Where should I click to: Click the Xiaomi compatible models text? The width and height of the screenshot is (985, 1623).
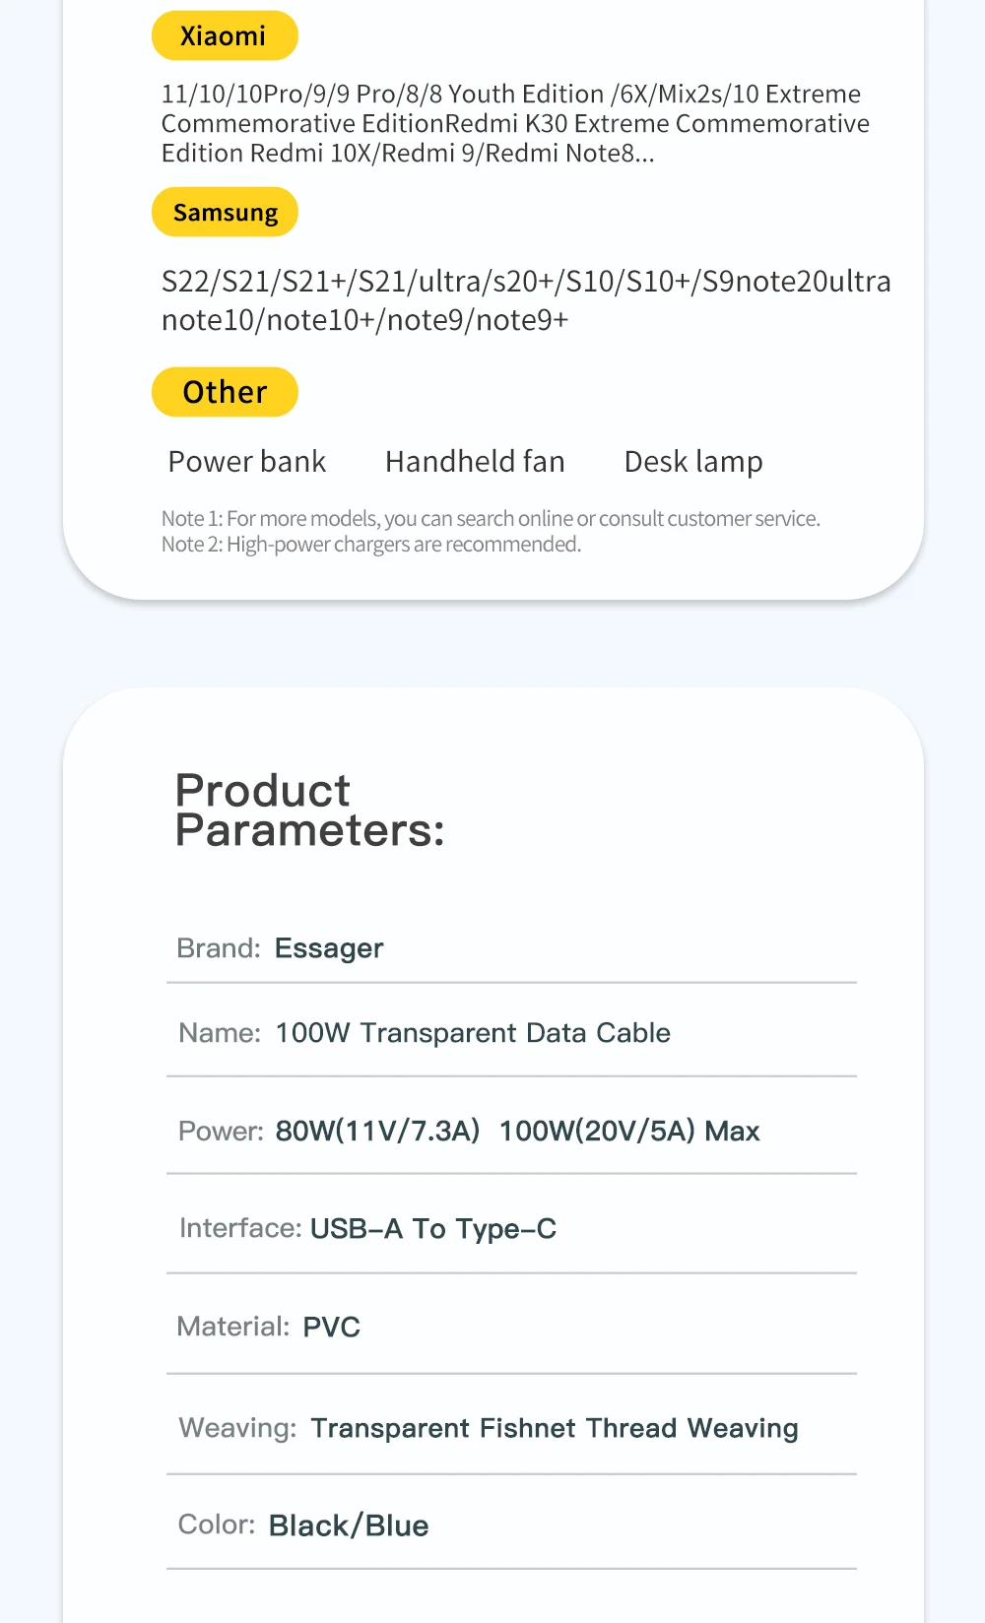(x=514, y=123)
